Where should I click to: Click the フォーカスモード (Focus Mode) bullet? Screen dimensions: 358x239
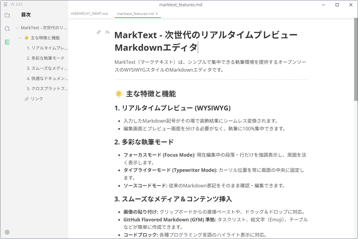tap(215, 159)
